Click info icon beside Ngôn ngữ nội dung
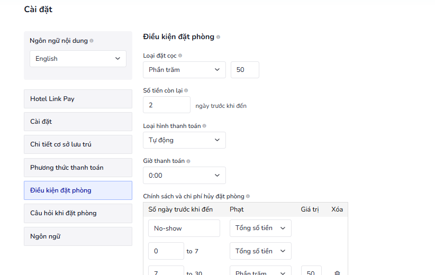 click(x=92, y=41)
